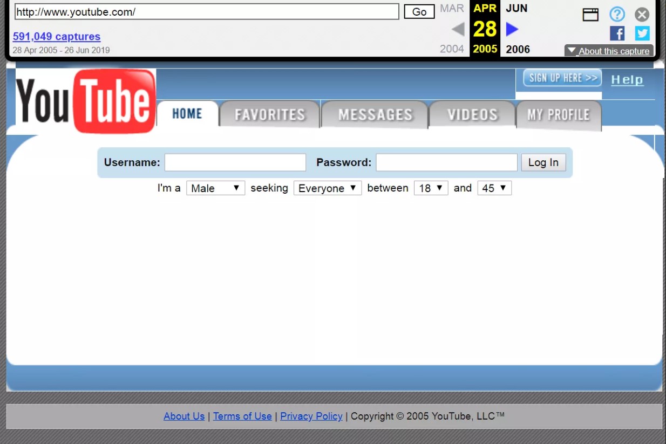Viewport: 666px width, 444px height.
Task: Switch to the Messages tab
Action: 375,114
